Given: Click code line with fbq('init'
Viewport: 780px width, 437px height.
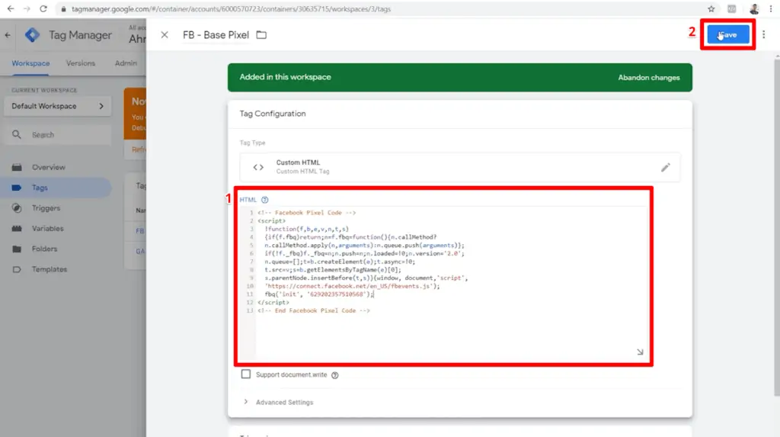Looking at the screenshot, I should [319, 294].
